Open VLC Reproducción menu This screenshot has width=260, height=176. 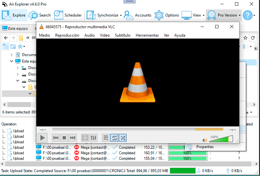pyautogui.click(x=67, y=35)
